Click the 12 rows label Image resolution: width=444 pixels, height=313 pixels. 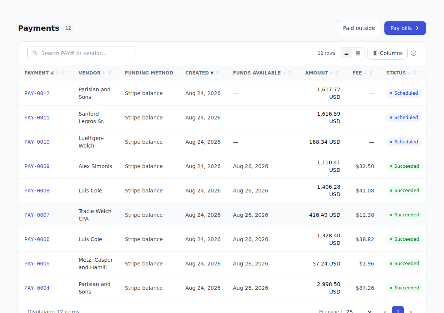point(326,53)
